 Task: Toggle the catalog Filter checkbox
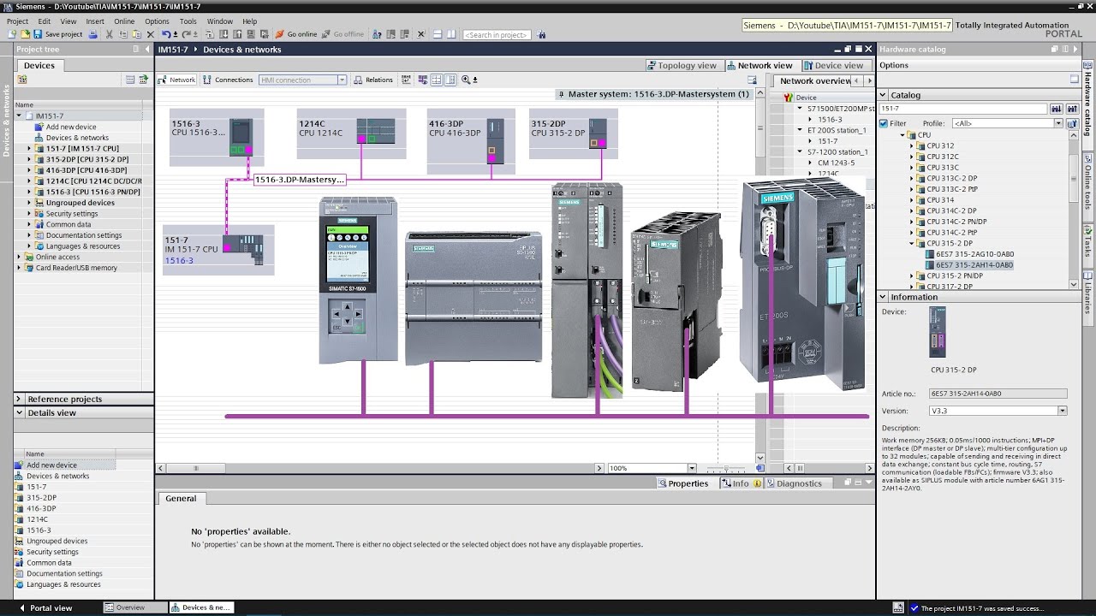pyautogui.click(x=884, y=123)
